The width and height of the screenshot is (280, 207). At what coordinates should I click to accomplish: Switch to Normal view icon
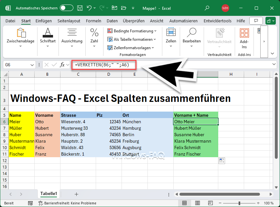click(185, 203)
